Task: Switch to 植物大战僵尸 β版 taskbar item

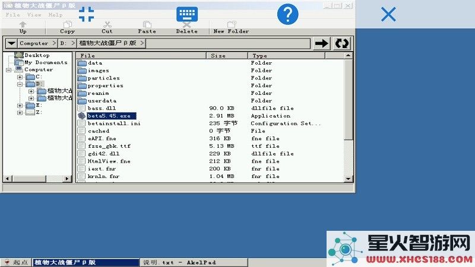Action: 85,262
